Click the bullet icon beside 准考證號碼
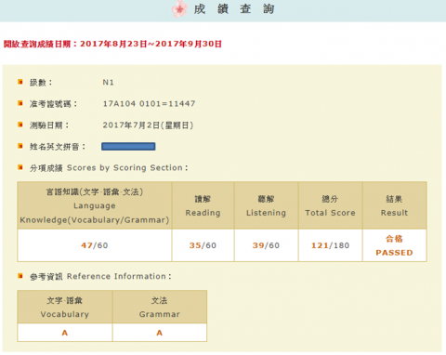This screenshot has height=355, width=446. tap(20, 103)
